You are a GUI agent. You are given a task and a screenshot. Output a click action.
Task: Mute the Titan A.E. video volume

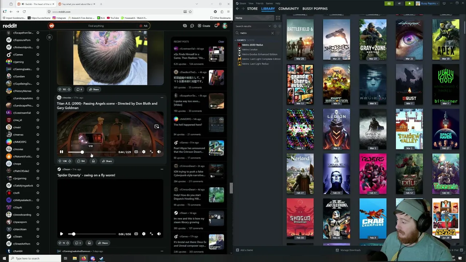(x=159, y=152)
